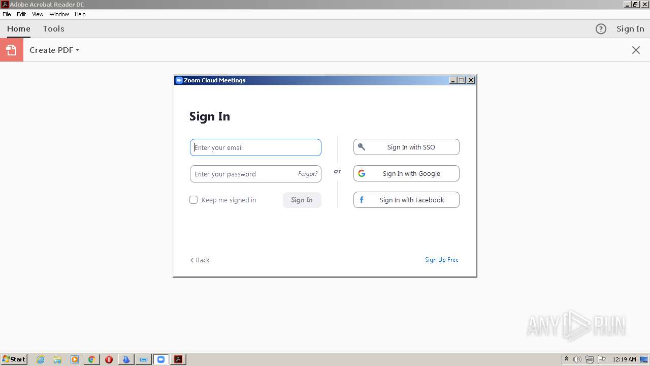The image size is (650, 366).
Task: Show hidden system tray icons
Action: click(566, 359)
